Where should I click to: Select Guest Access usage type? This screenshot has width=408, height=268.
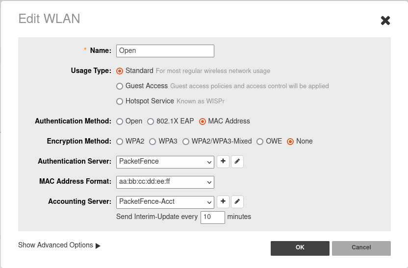[120, 86]
